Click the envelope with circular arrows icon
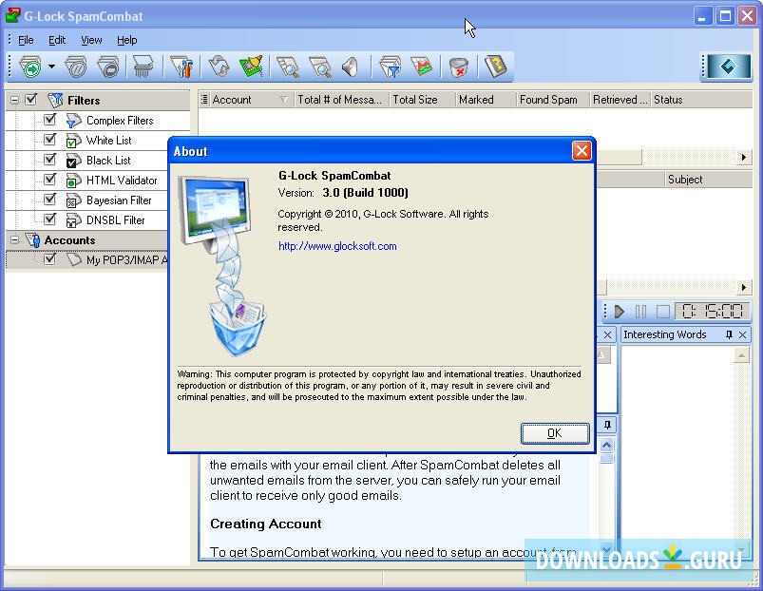This screenshot has height=591, width=763. (x=219, y=67)
